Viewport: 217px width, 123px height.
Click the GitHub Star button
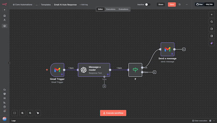[199, 4]
